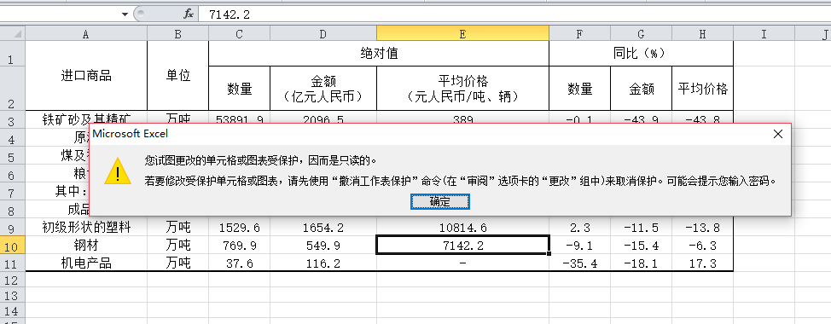The width and height of the screenshot is (831, 324).
Task: Click the cell with value -9.1
Action: [x=580, y=246]
